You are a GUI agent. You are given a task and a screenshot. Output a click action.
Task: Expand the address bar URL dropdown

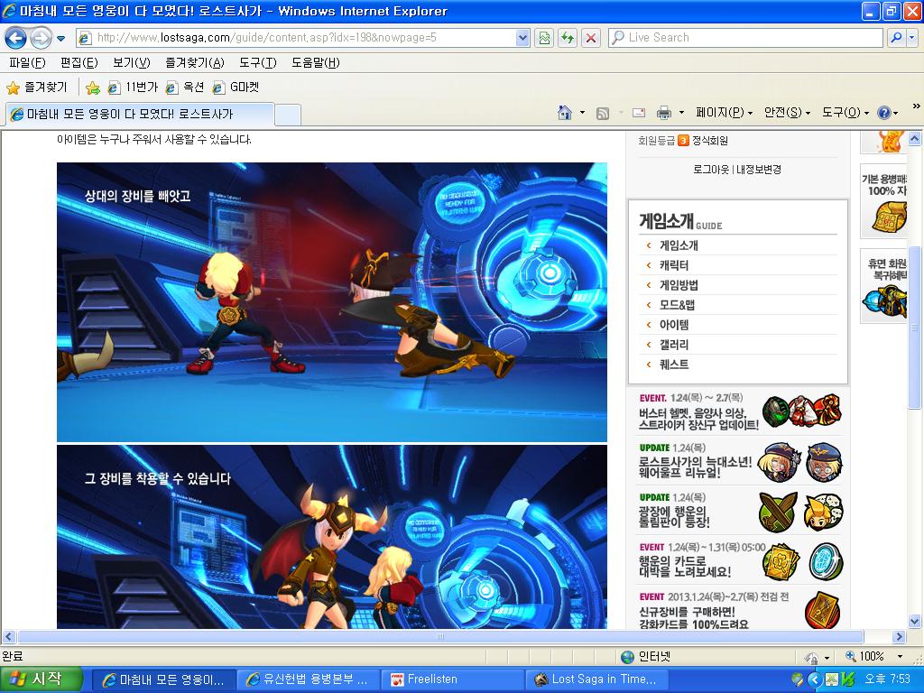[x=522, y=38]
